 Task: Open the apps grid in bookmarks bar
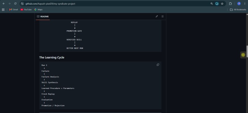coord(3,10)
